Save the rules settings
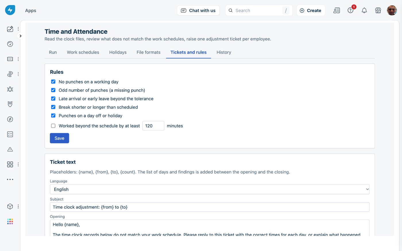This screenshot has width=402, height=251. (x=59, y=138)
